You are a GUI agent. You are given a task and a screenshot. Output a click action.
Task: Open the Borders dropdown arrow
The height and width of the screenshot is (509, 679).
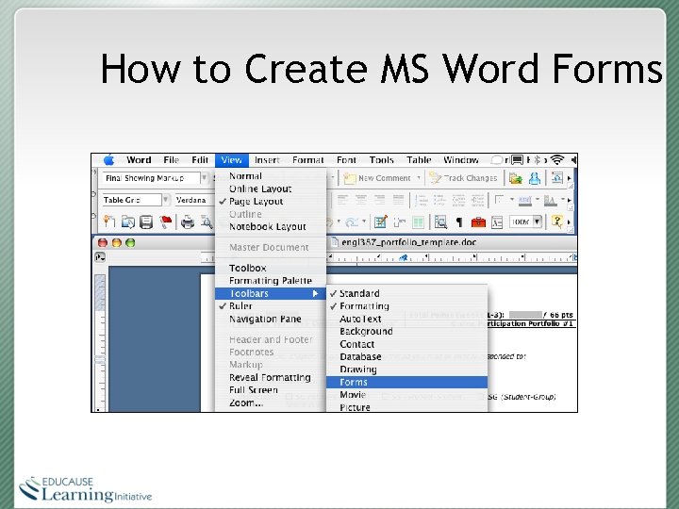[511, 200]
